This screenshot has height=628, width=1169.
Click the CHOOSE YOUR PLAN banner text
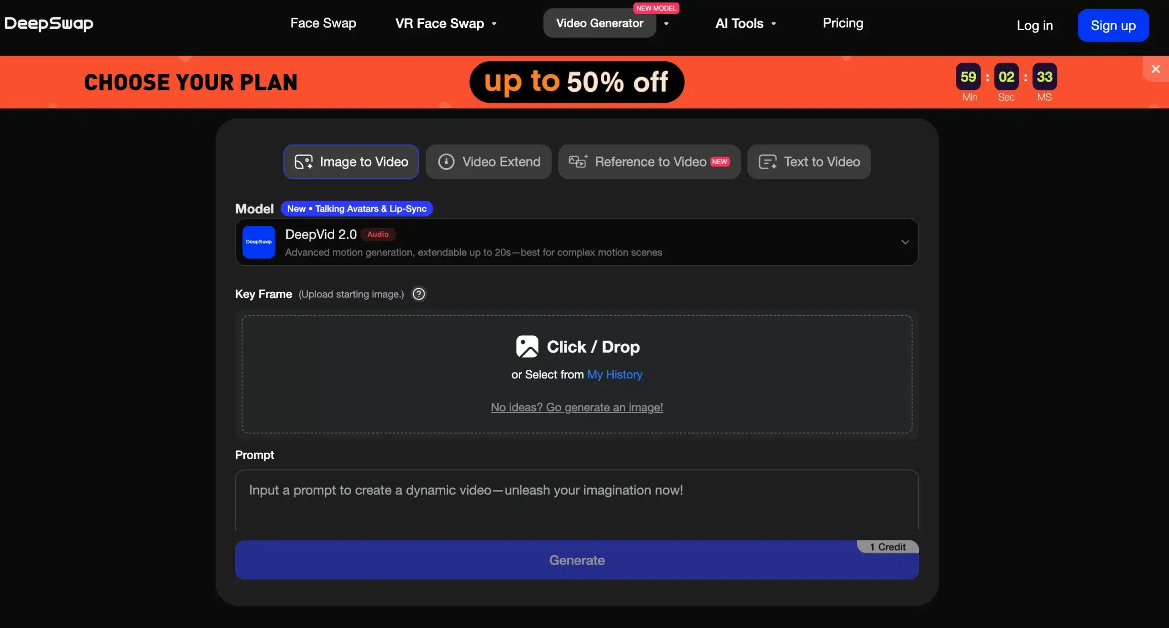point(191,83)
